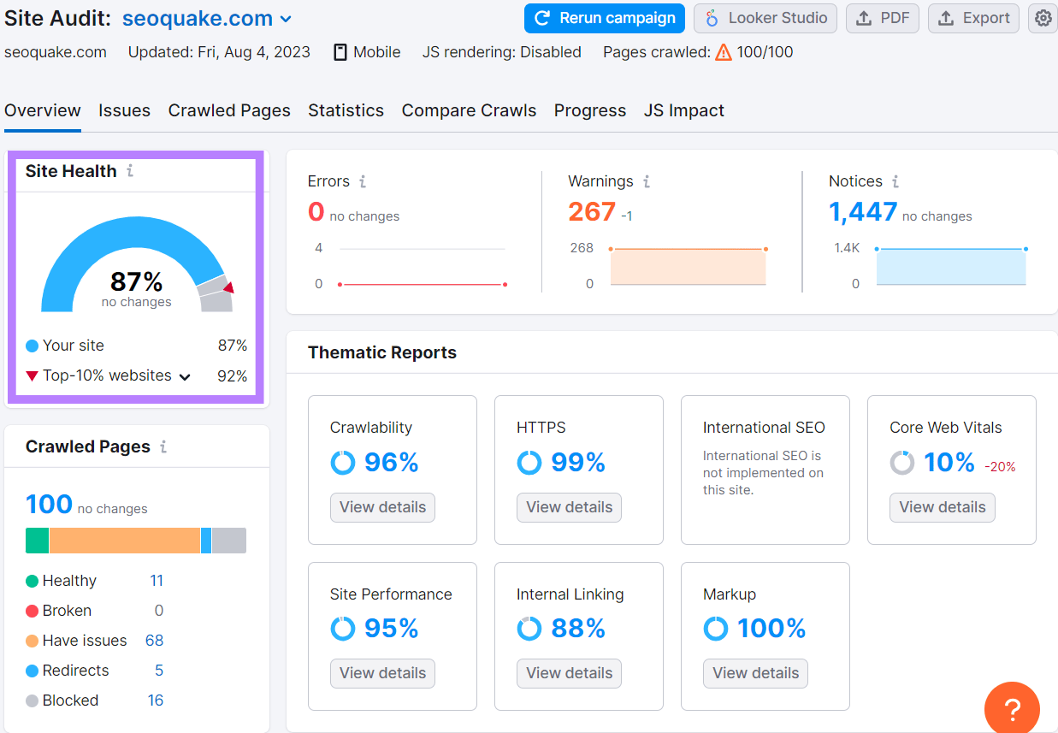Click the Thematic Reports heading
This screenshot has height=733, width=1058.
(x=382, y=352)
